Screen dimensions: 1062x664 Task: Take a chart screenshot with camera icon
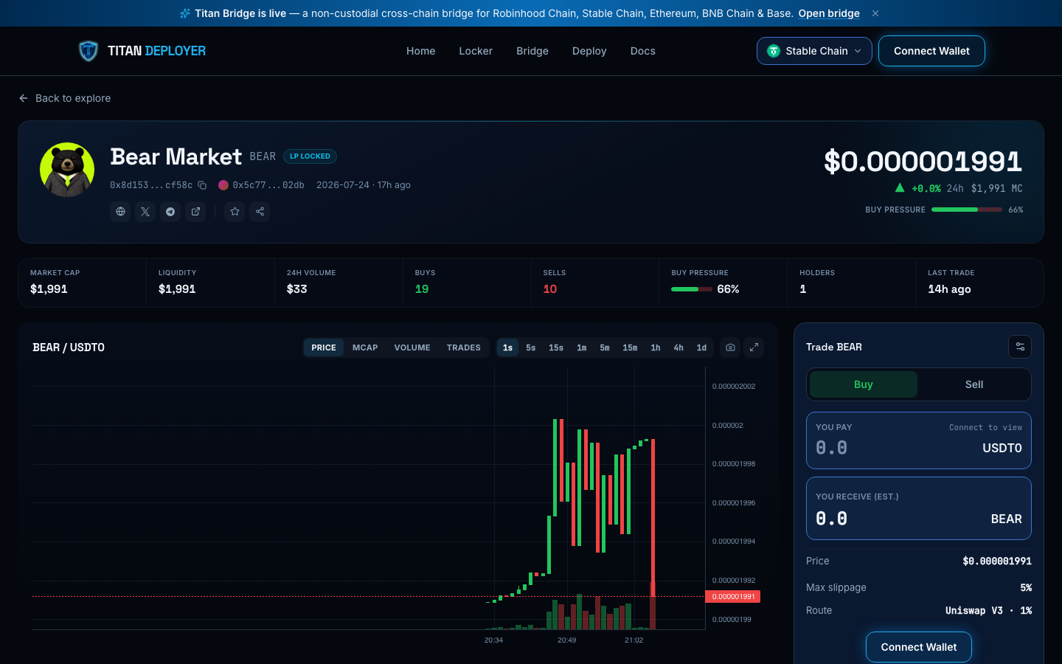coord(730,347)
